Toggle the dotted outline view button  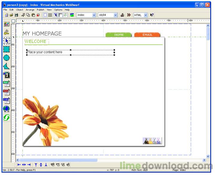click(x=45, y=15)
